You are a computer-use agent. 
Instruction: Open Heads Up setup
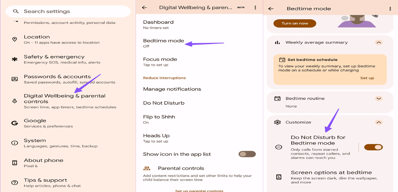pyautogui.click(x=199, y=138)
